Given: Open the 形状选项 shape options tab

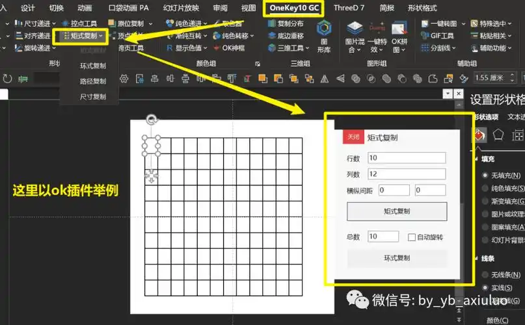Looking at the screenshot, I should (486, 117).
